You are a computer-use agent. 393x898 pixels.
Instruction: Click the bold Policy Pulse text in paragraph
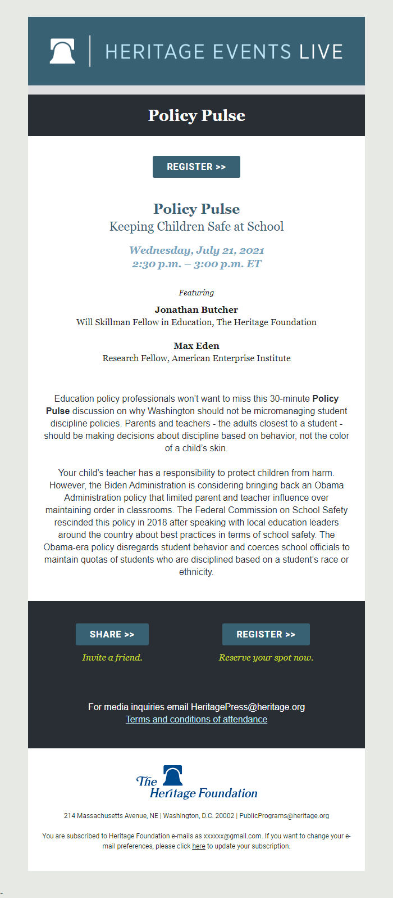click(x=58, y=411)
